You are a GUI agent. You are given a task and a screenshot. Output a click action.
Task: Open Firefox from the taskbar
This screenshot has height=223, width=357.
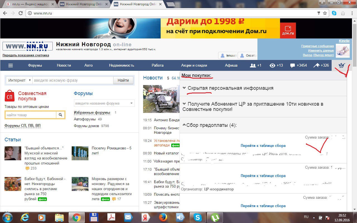pos(163,217)
